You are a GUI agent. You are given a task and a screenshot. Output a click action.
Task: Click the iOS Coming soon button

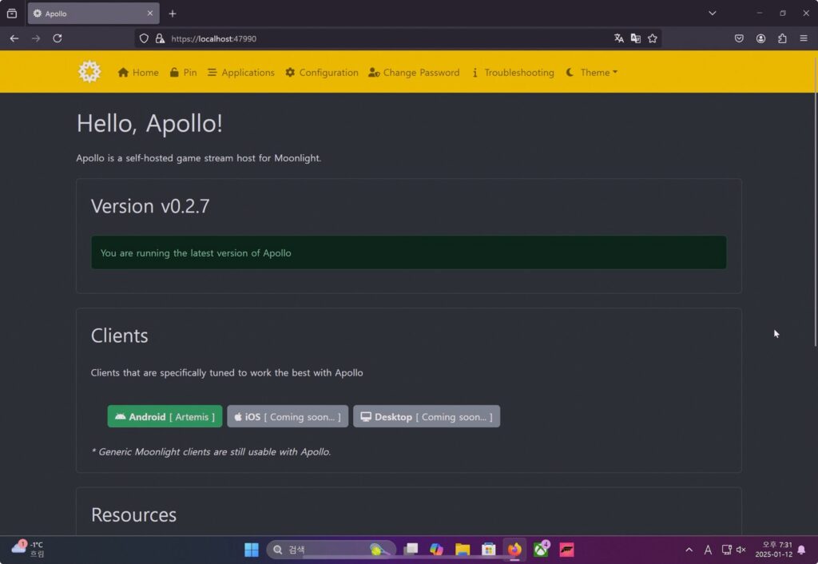288,416
